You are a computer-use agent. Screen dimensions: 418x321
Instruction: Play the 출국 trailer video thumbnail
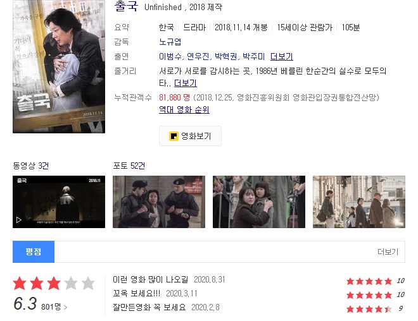(x=59, y=202)
